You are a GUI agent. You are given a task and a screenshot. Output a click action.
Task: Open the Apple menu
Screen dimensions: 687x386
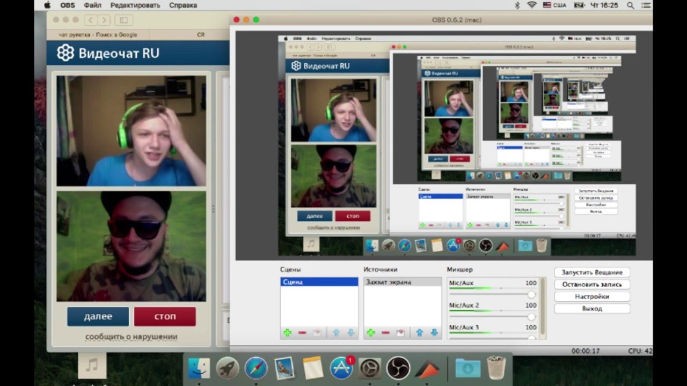coord(47,5)
